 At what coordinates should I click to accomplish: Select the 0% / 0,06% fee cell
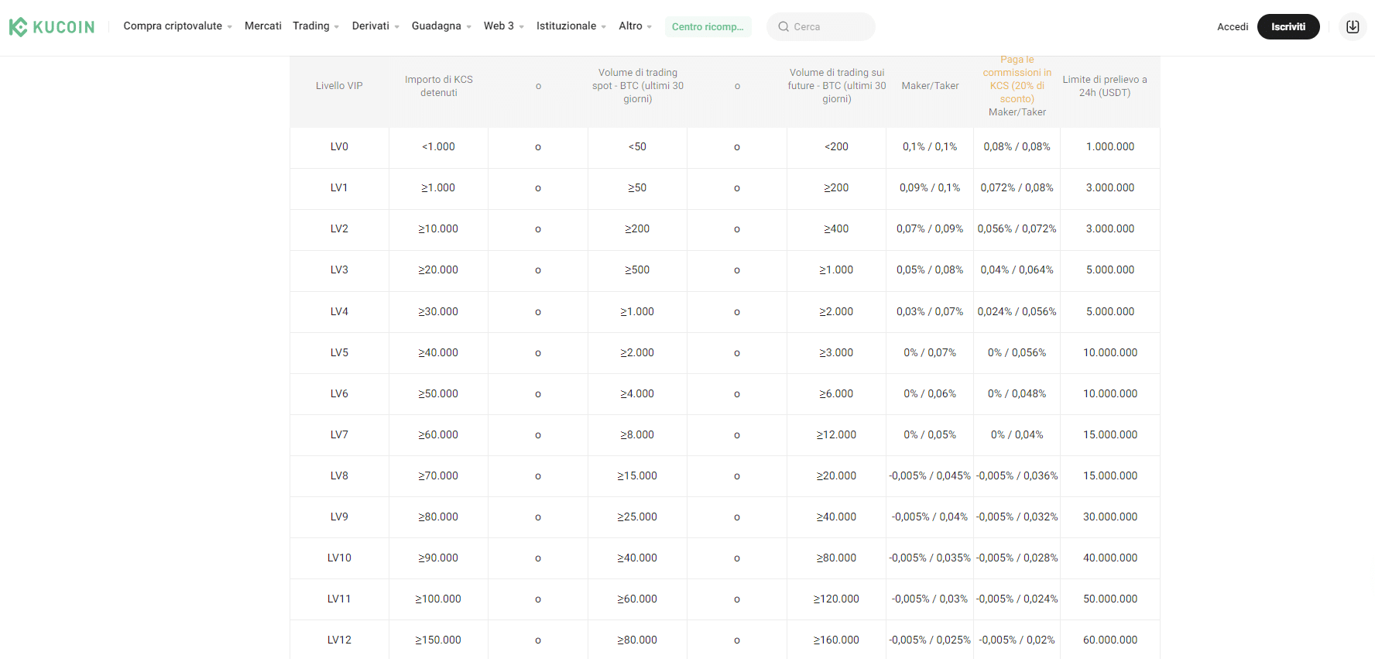[930, 394]
